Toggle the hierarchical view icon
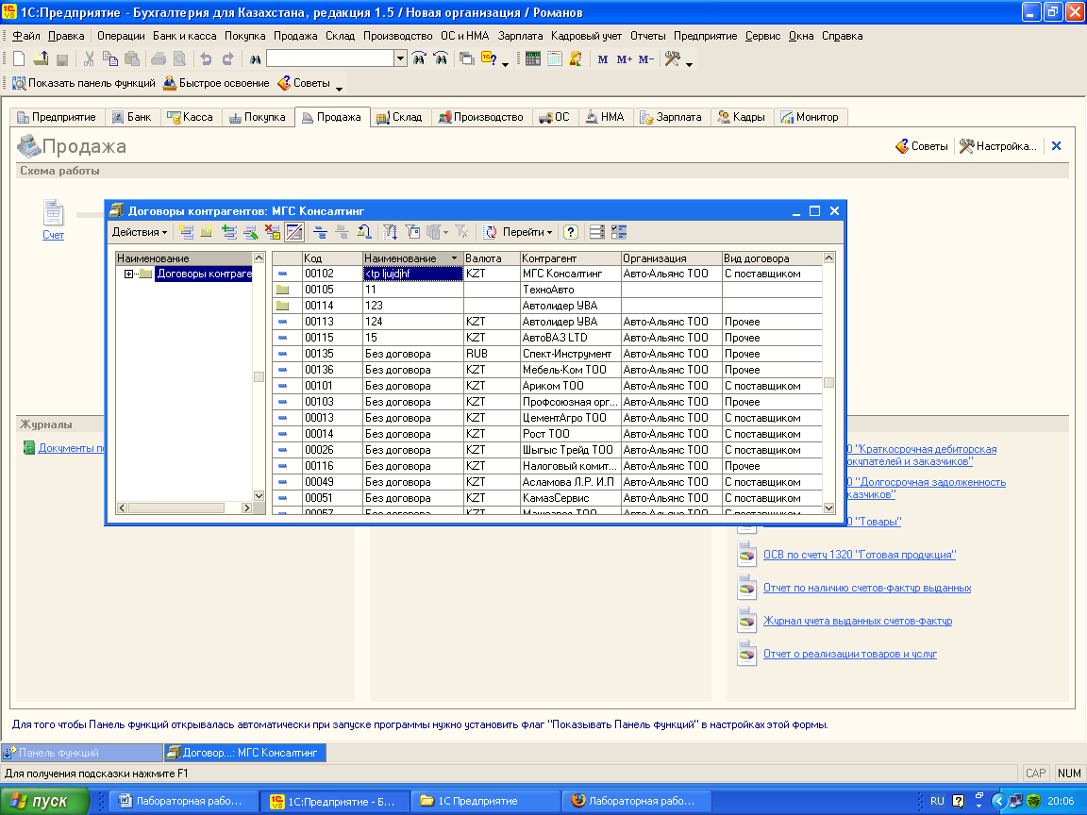 (320, 232)
